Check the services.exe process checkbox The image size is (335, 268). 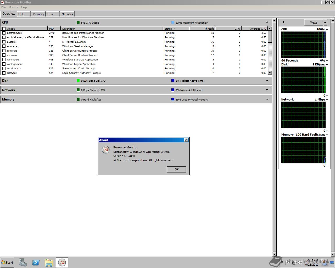pos(4,69)
